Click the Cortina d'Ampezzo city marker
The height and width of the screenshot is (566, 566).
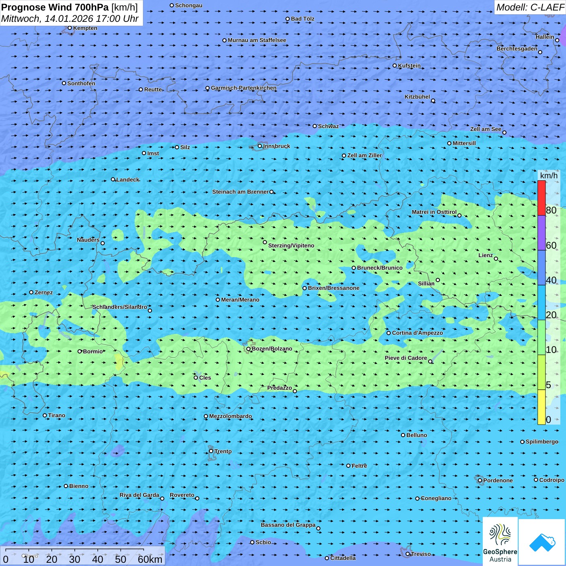click(389, 333)
